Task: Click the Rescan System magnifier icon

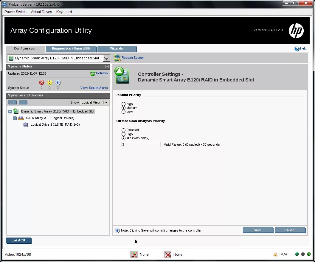Action: pyautogui.click(x=117, y=58)
